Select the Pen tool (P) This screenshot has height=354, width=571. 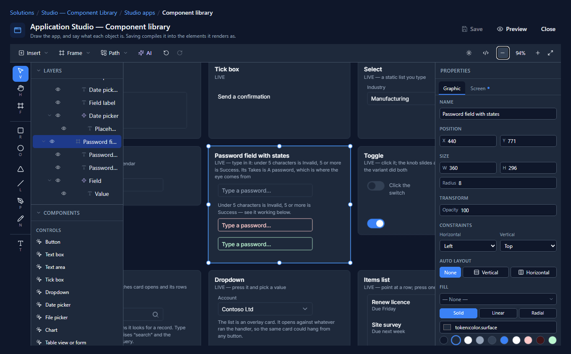pos(21,203)
